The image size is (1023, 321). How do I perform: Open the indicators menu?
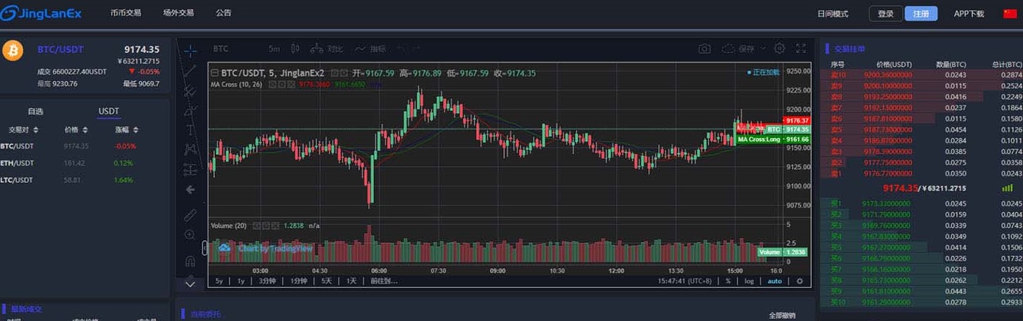coord(370,48)
